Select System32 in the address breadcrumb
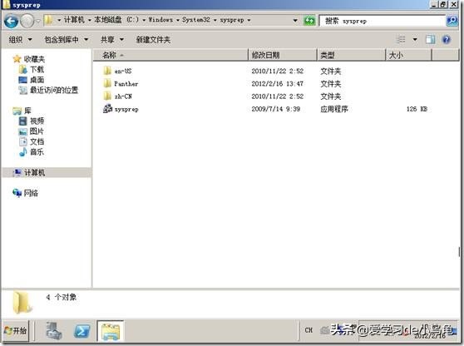Screen dimensions: 464x346 [196, 20]
